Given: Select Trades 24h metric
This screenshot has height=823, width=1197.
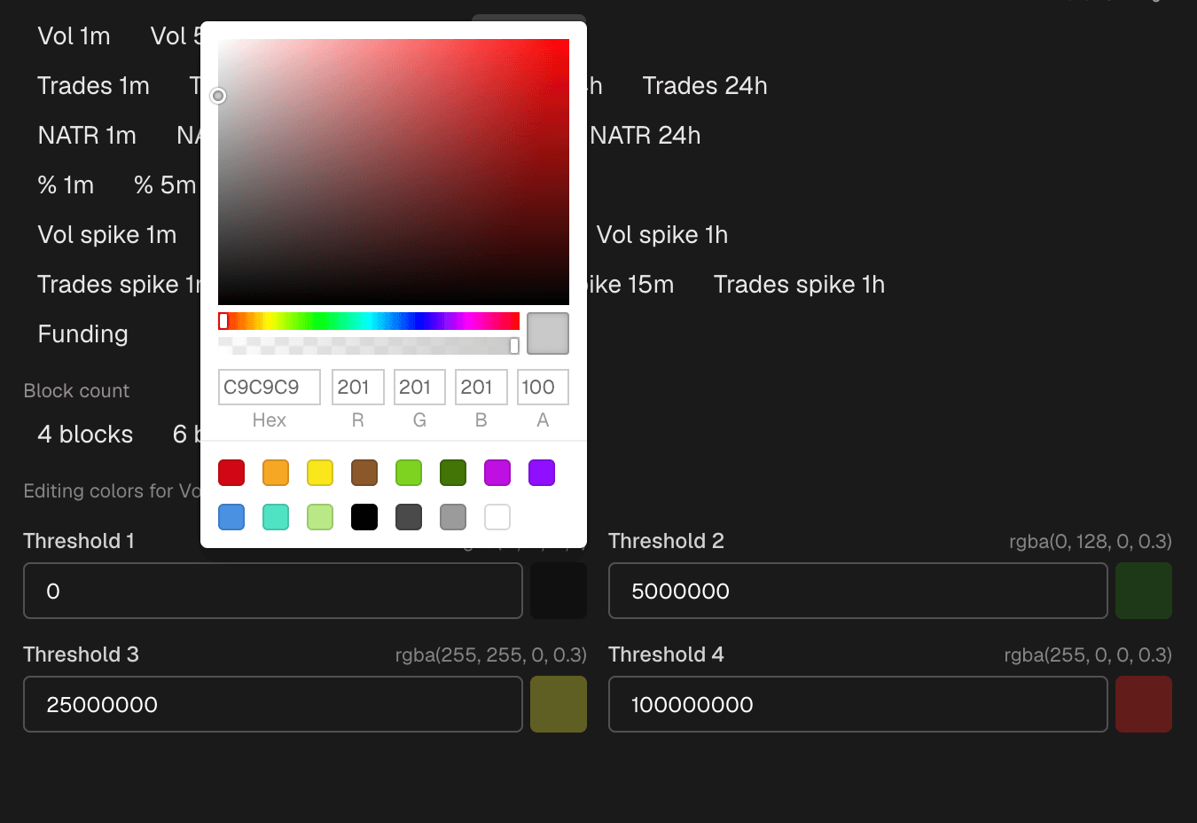Looking at the screenshot, I should 705,86.
